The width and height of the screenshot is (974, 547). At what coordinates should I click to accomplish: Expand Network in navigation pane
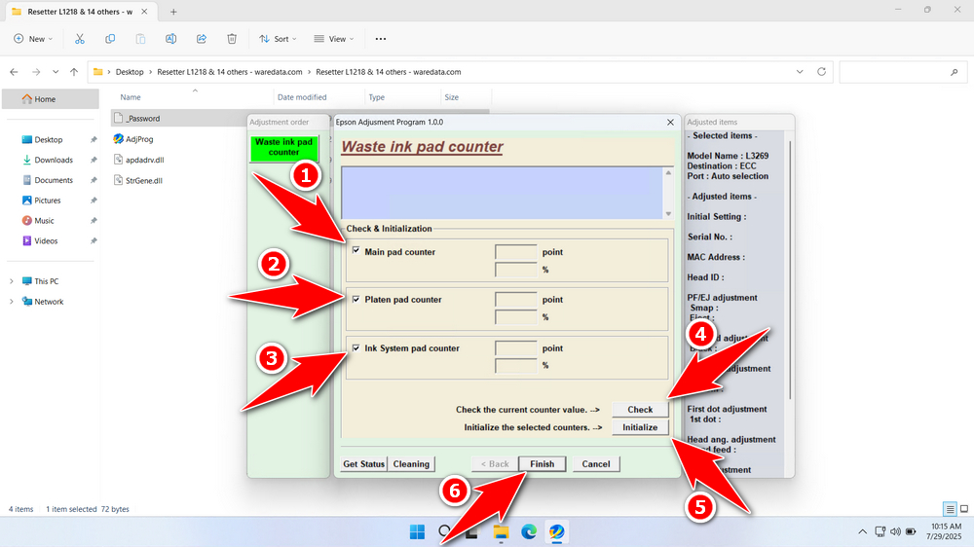11,302
